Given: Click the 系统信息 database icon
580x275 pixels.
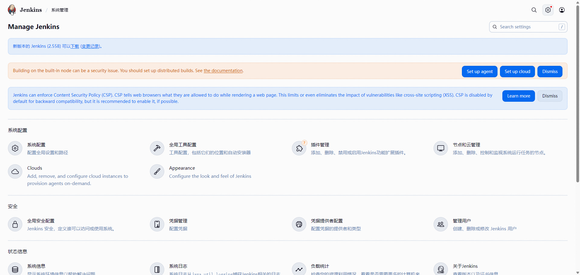Looking at the screenshot, I should (15, 269).
